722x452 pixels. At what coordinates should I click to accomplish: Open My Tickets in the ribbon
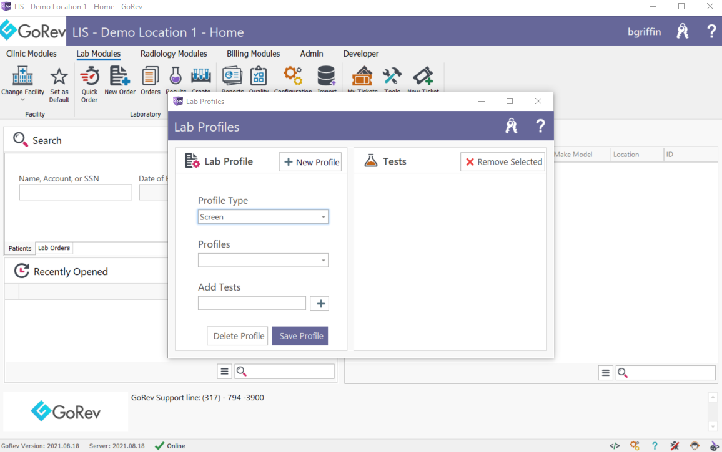pyautogui.click(x=362, y=76)
